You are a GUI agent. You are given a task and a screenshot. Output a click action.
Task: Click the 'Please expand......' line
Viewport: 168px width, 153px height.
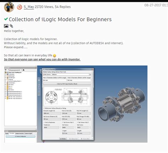[16, 47]
